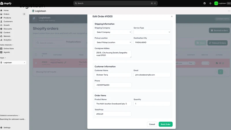The width and height of the screenshot is (231, 130).
Task: Click the Customer Name field
Action: [x=113, y=75]
